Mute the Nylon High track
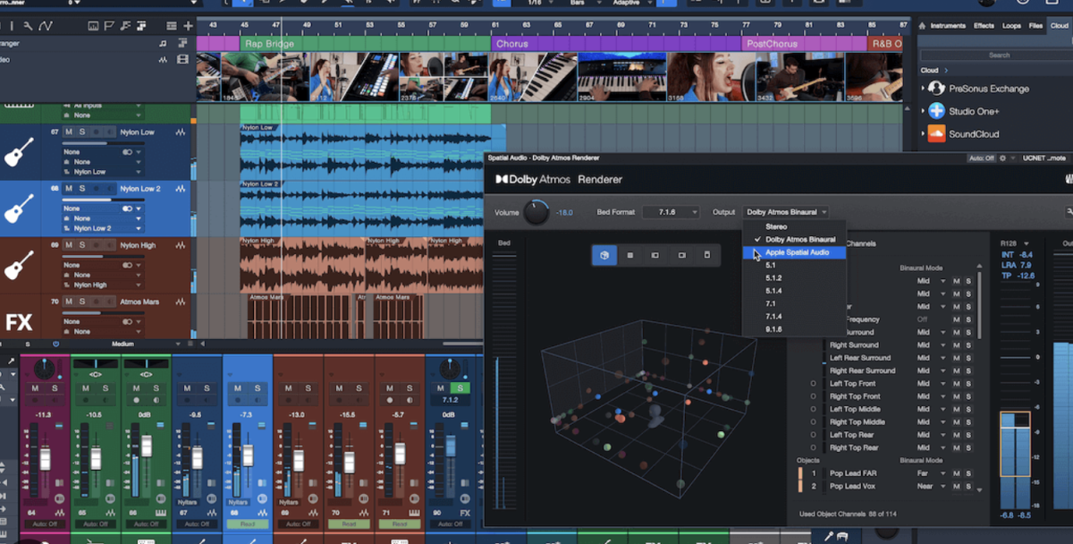This screenshot has width=1073, height=544. pos(69,245)
